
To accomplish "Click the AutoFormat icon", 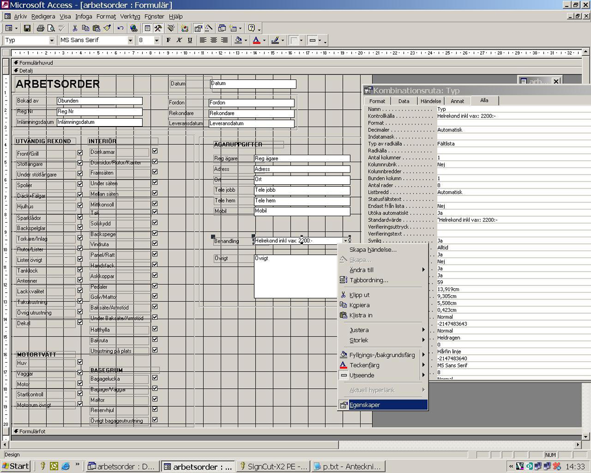I will [x=171, y=29].
